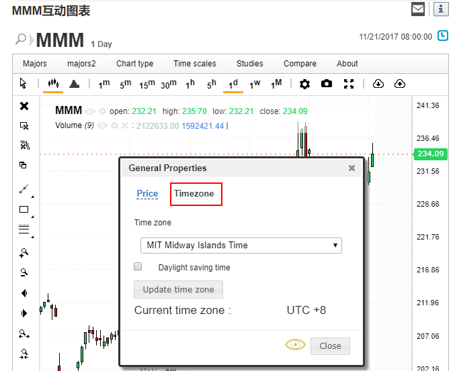Open MMM series settings gear

pos(102,111)
